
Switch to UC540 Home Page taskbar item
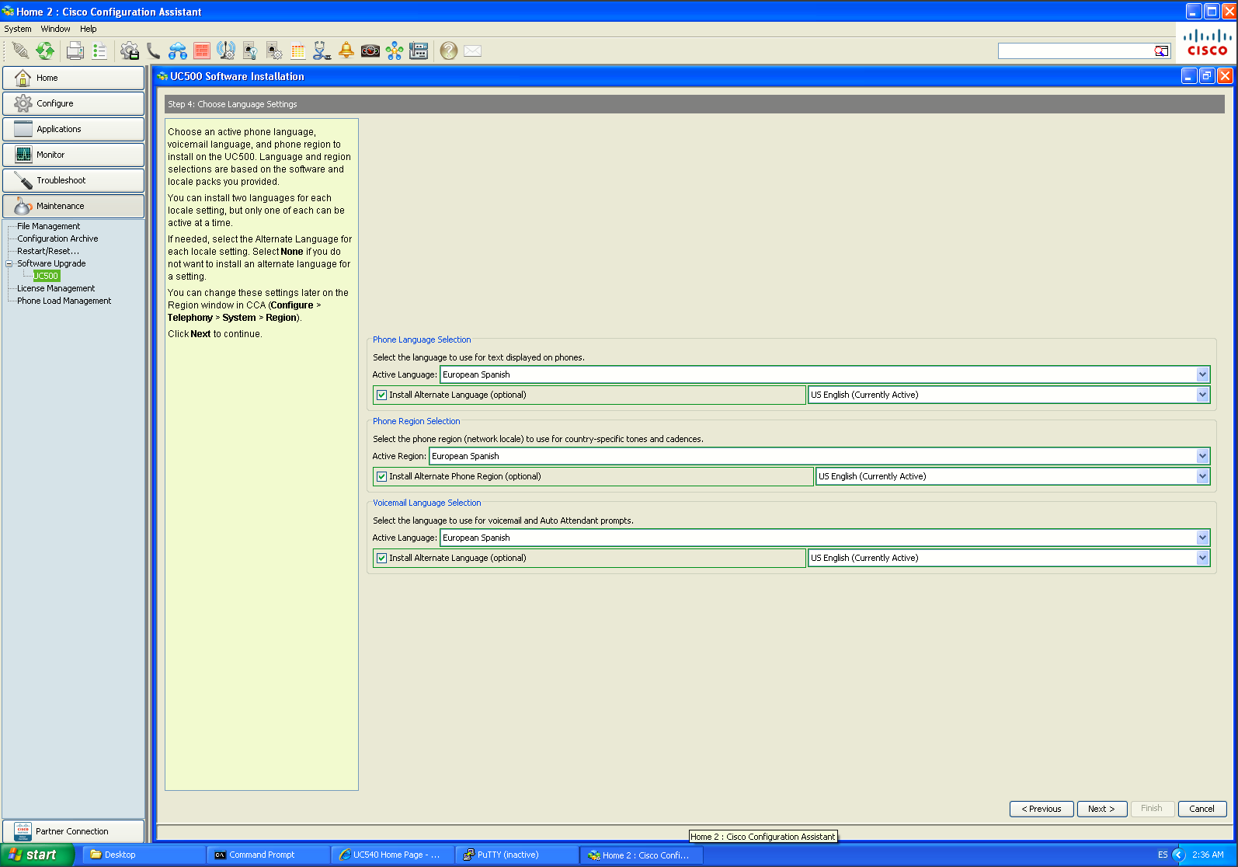pyautogui.click(x=392, y=855)
